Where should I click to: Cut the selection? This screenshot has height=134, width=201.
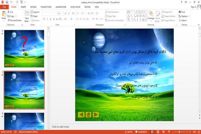10,12
